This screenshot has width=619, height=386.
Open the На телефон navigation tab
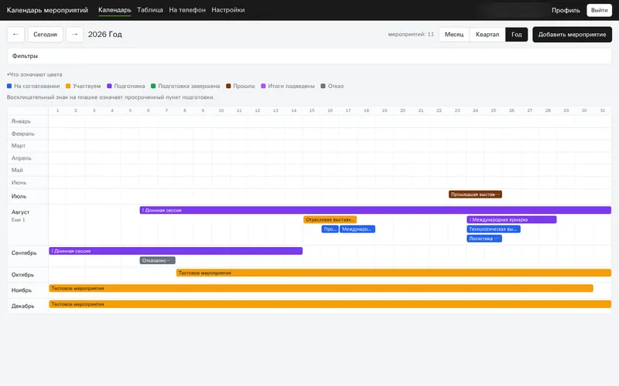(x=187, y=10)
